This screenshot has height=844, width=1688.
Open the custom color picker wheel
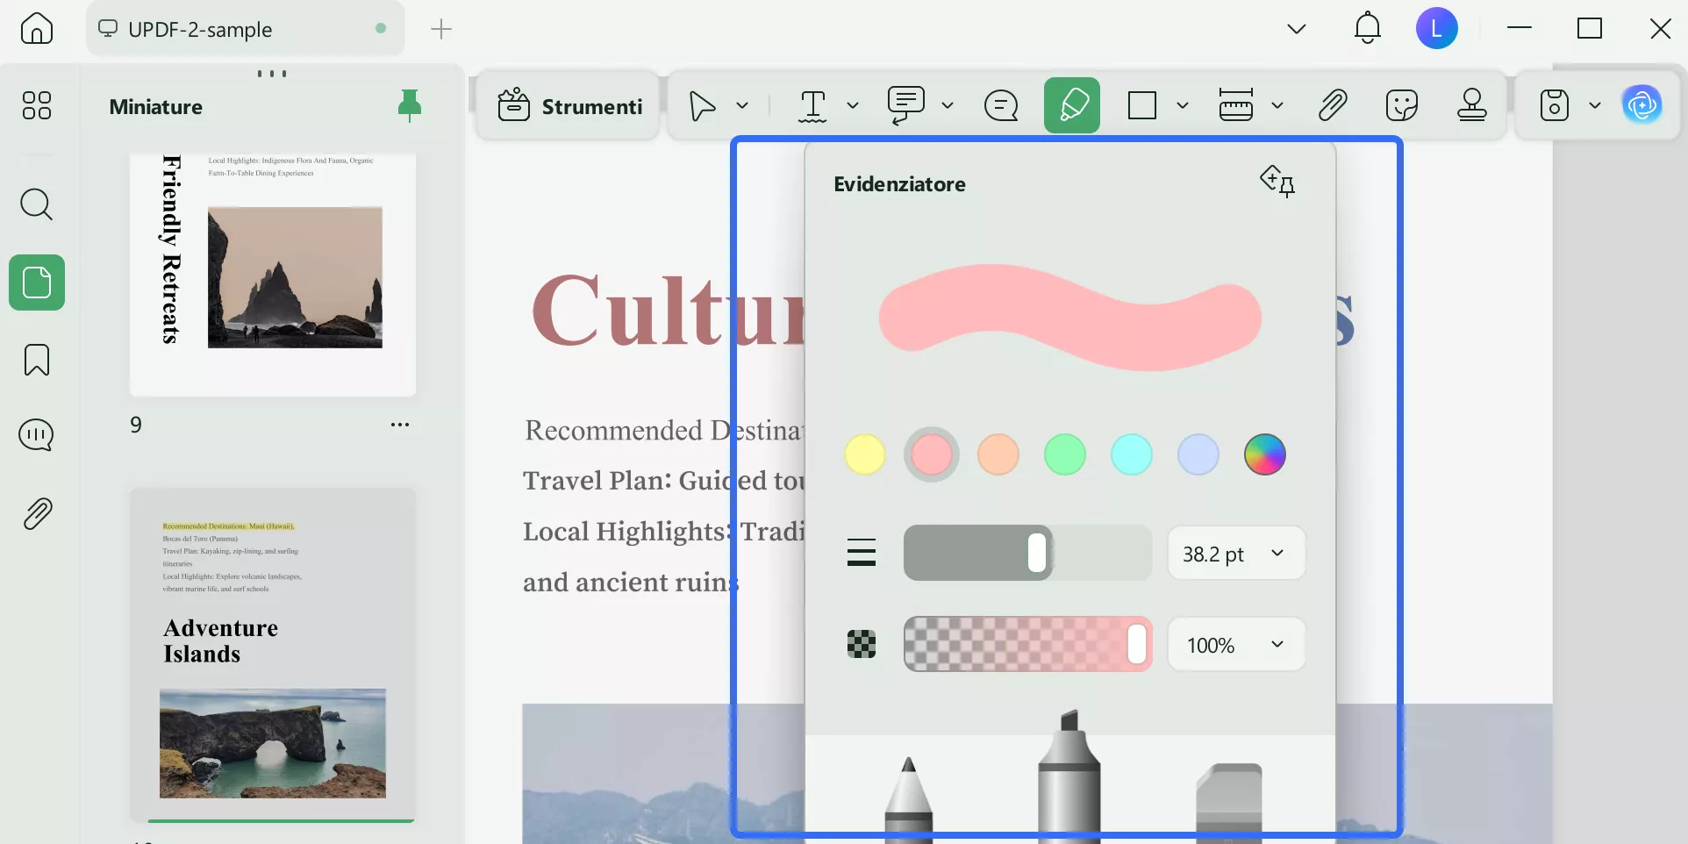(x=1265, y=454)
